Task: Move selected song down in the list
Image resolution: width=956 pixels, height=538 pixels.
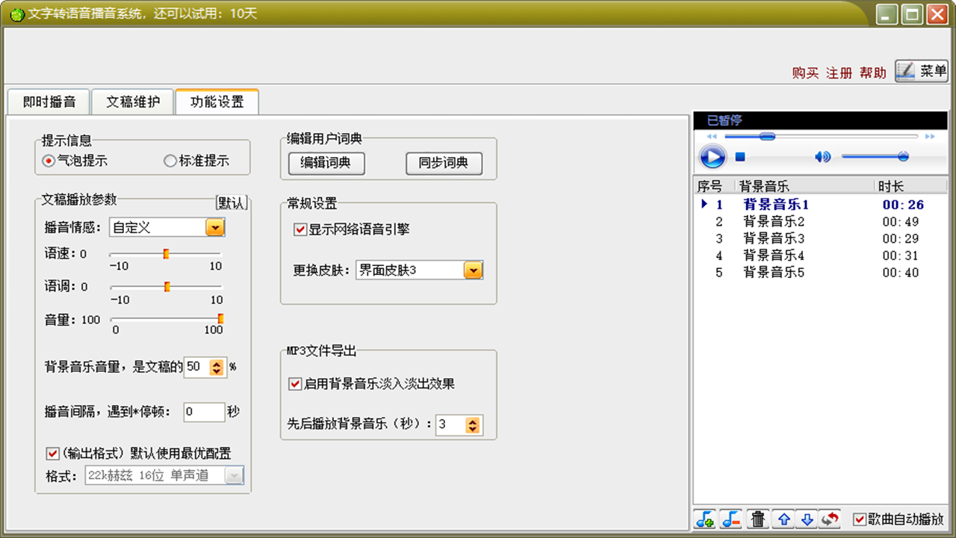Action: click(x=807, y=519)
